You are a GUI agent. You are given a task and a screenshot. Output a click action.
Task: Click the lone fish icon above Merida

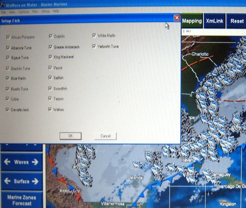tap(137, 164)
